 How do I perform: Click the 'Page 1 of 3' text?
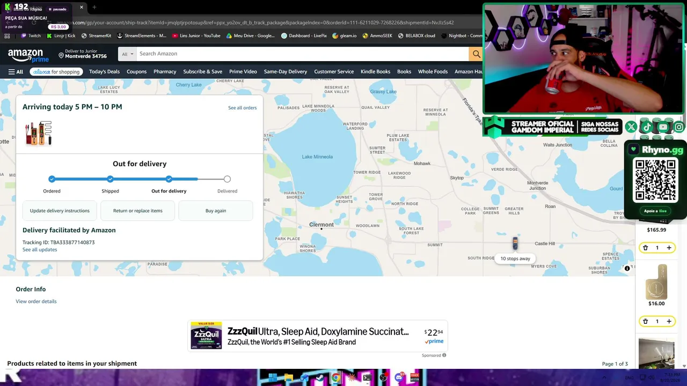tap(615, 364)
